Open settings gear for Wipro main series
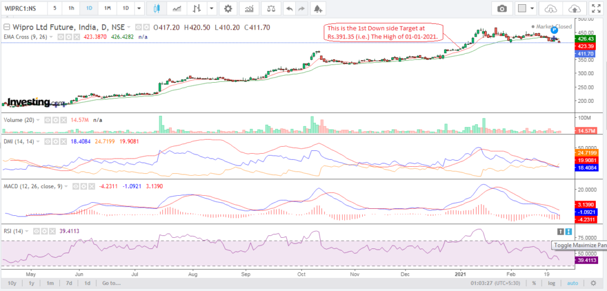The image size is (607, 291). point(146,27)
